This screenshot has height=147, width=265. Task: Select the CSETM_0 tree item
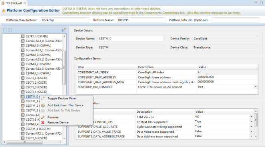(32, 96)
